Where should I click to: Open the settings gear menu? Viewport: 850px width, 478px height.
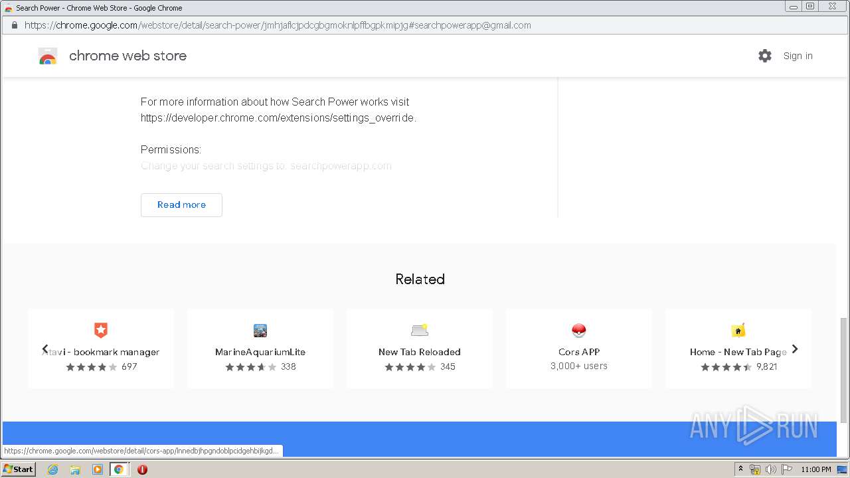(x=765, y=56)
